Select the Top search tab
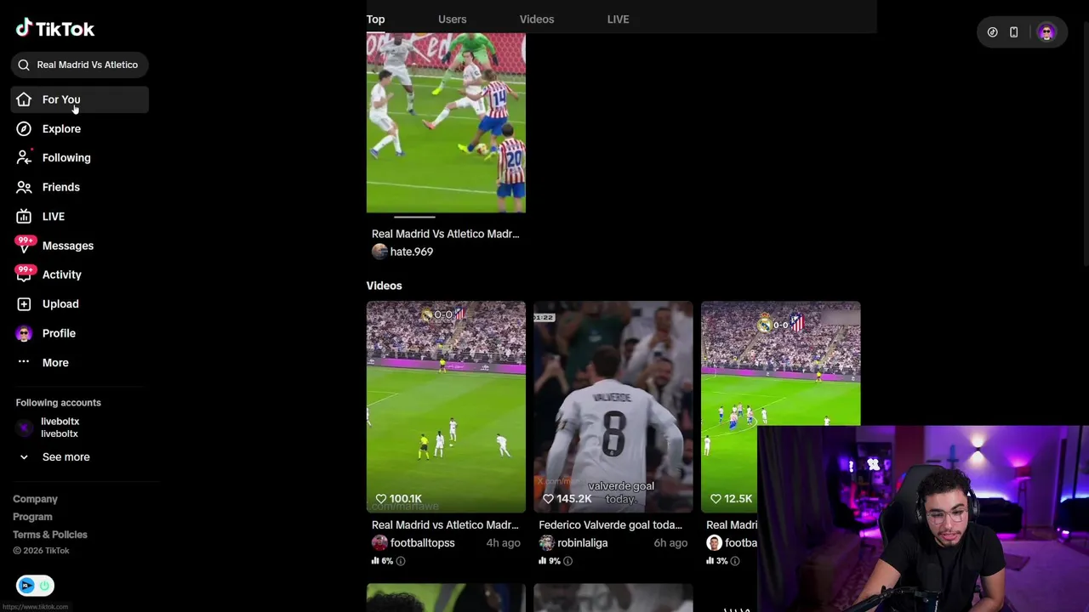Image resolution: width=1089 pixels, height=612 pixels. [375, 19]
